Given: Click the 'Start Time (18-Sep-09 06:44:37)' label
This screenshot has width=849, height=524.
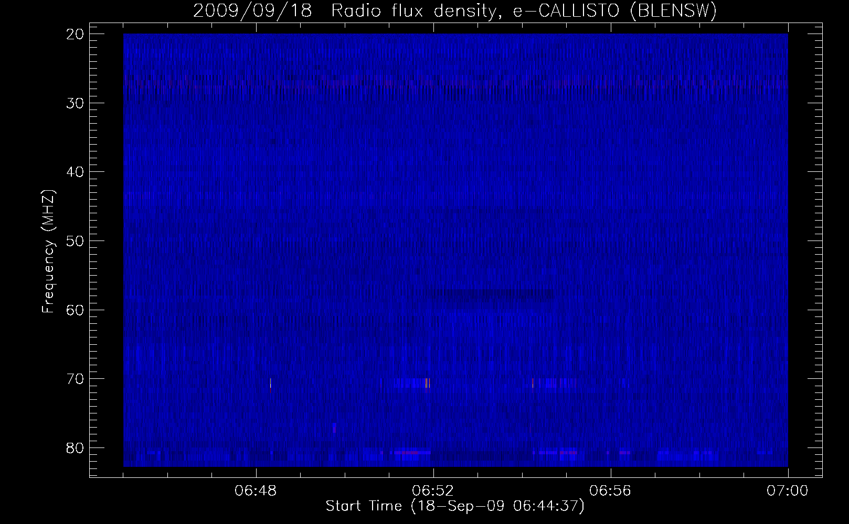Looking at the screenshot, I should 455,506.
